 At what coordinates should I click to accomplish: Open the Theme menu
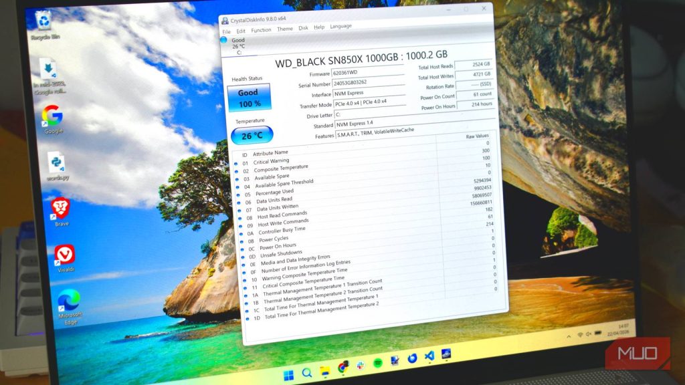coord(285,29)
